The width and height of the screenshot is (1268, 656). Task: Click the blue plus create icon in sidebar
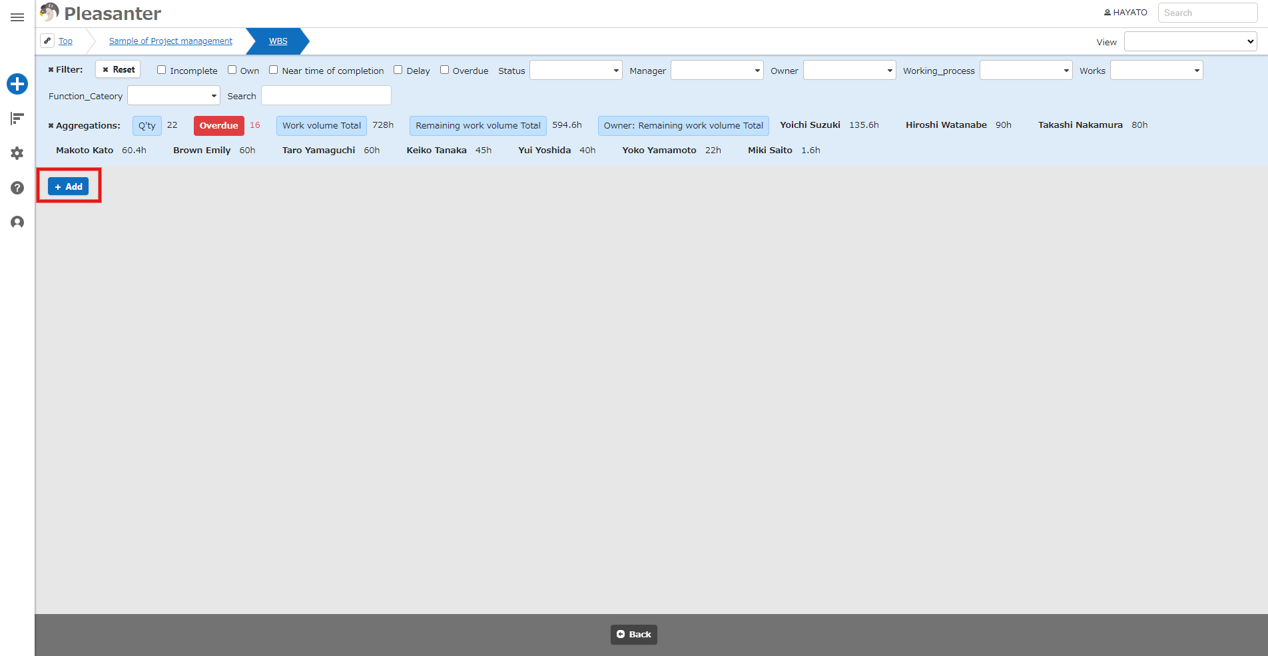[x=17, y=84]
